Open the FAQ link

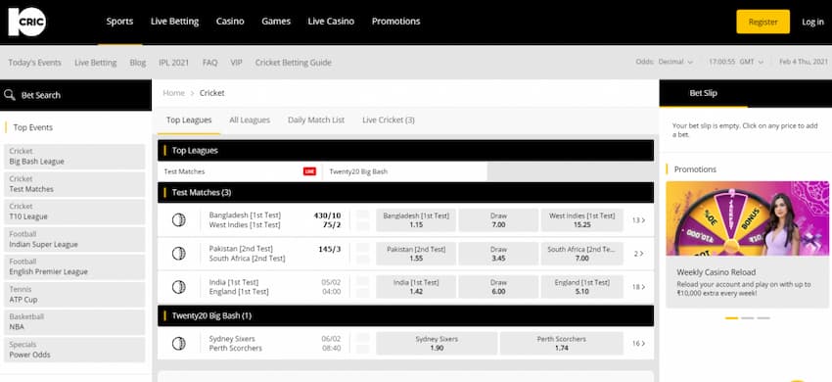click(210, 62)
